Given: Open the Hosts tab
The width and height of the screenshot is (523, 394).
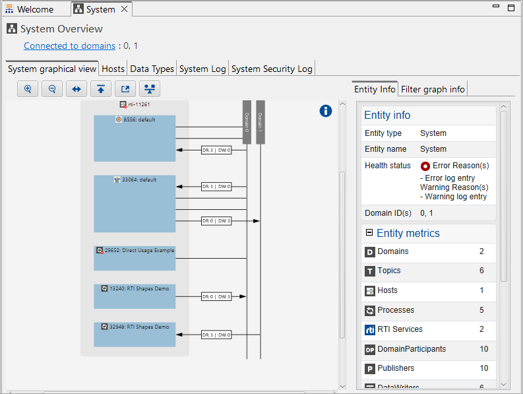Looking at the screenshot, I should coord(113,69).
